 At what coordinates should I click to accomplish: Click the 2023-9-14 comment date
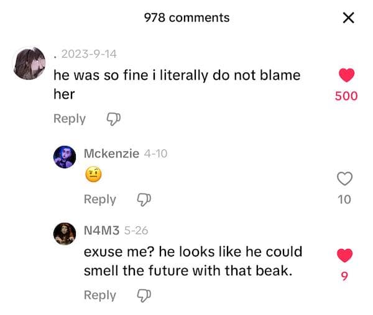tap(89, 53)
